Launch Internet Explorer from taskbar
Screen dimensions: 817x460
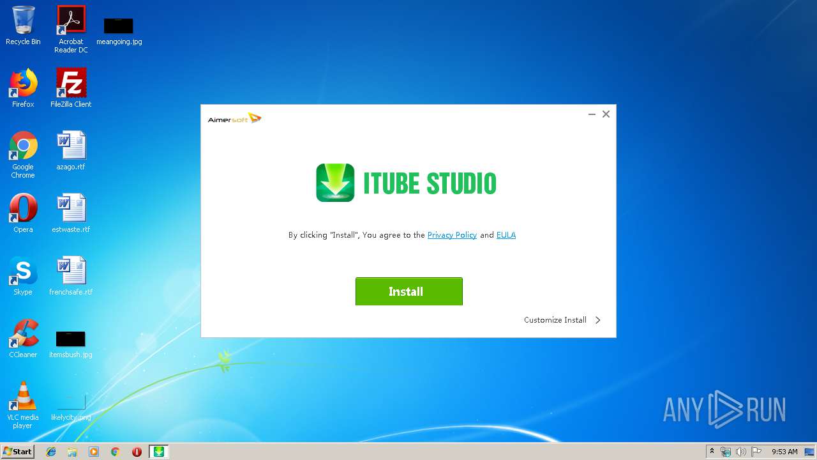tap(51, 452)
